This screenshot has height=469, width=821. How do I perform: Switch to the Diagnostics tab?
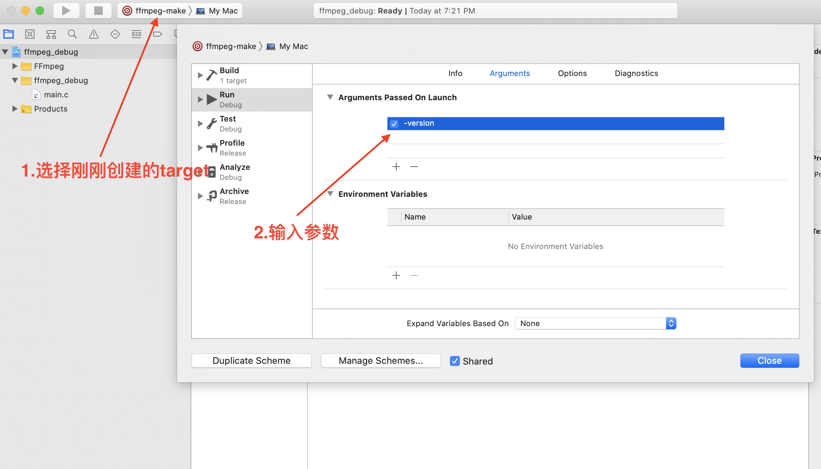click(x=636, y=73)
